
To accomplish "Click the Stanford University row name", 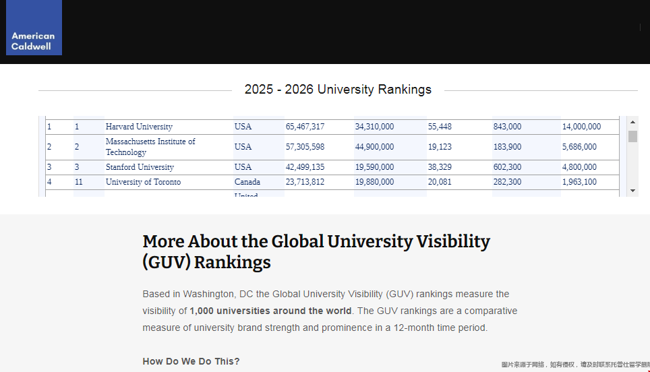I will (x=140, y=167).
